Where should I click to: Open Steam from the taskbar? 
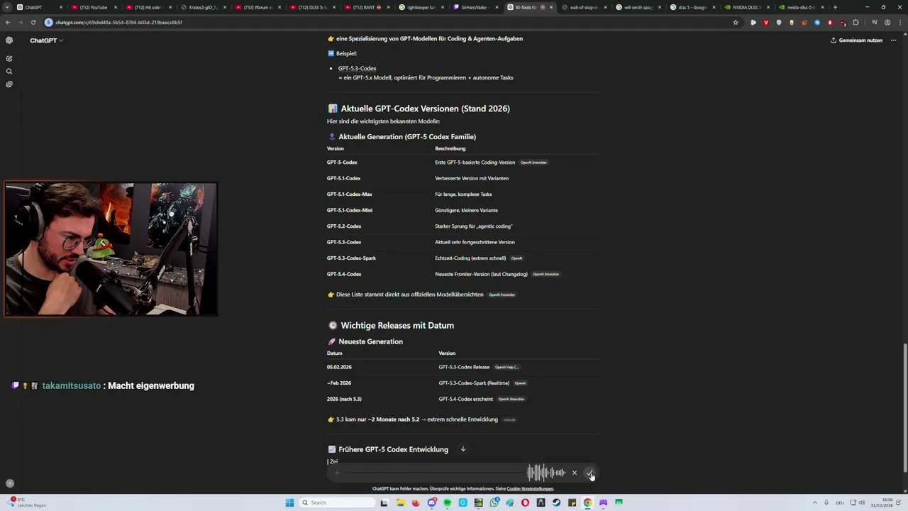(x=556, y=502)
